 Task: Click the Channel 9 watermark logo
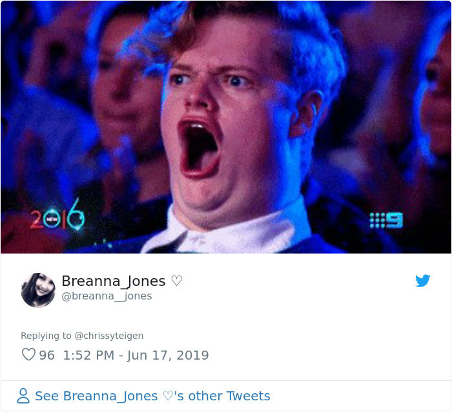point(386,221)
